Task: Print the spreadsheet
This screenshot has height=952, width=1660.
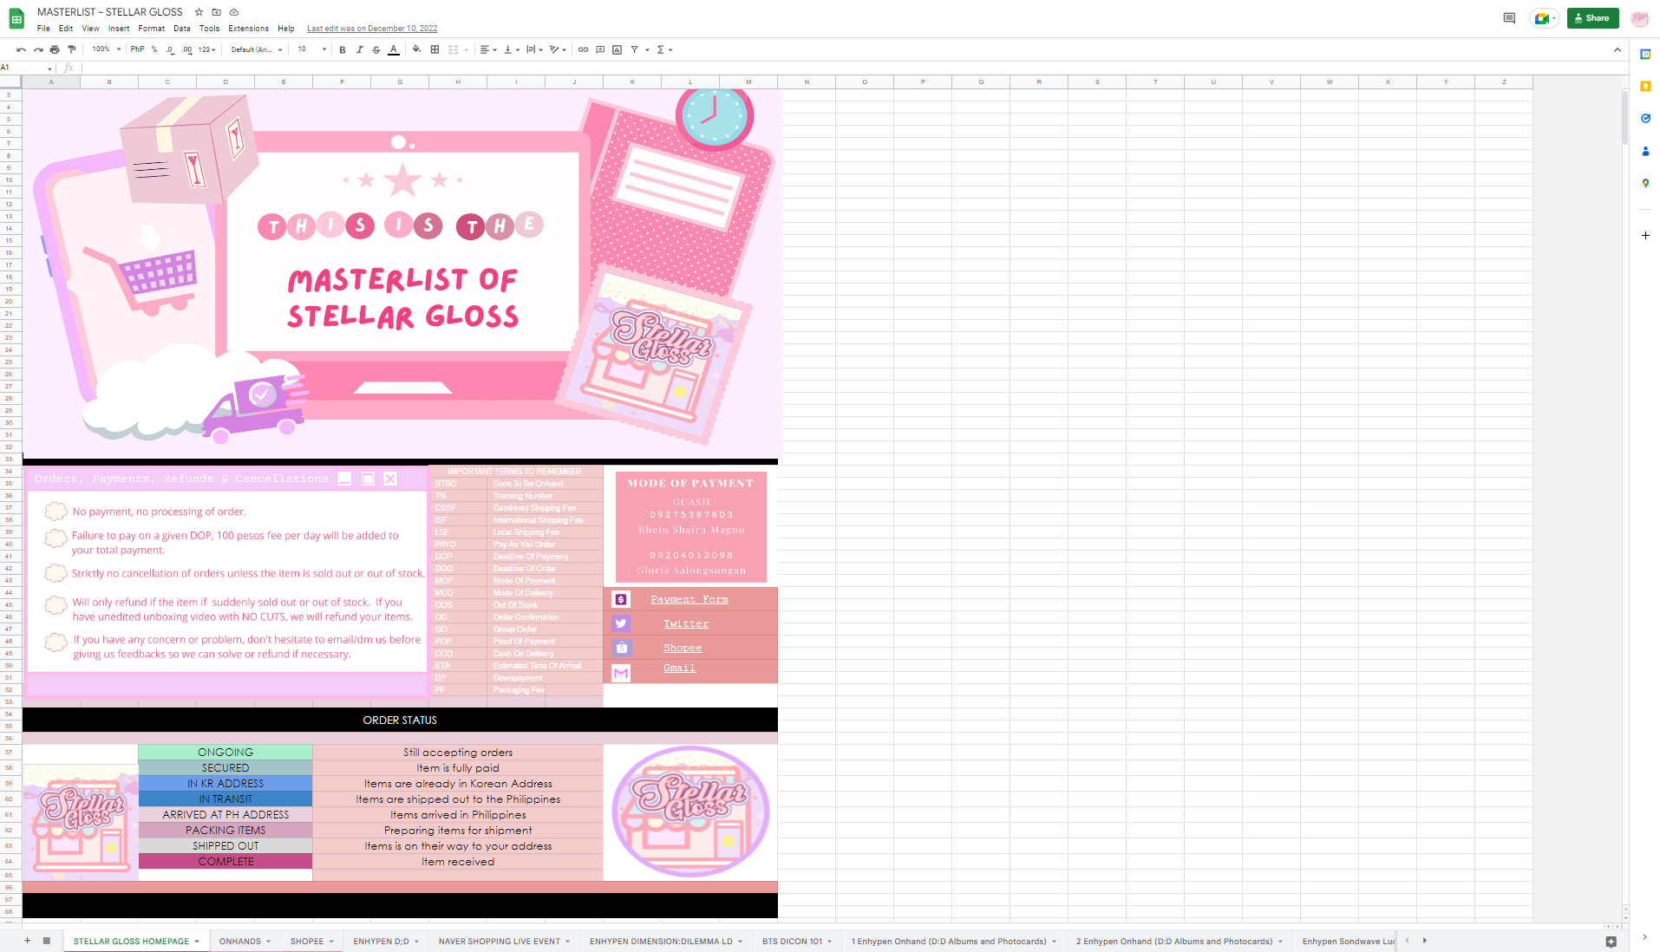Action: [55, 49]
